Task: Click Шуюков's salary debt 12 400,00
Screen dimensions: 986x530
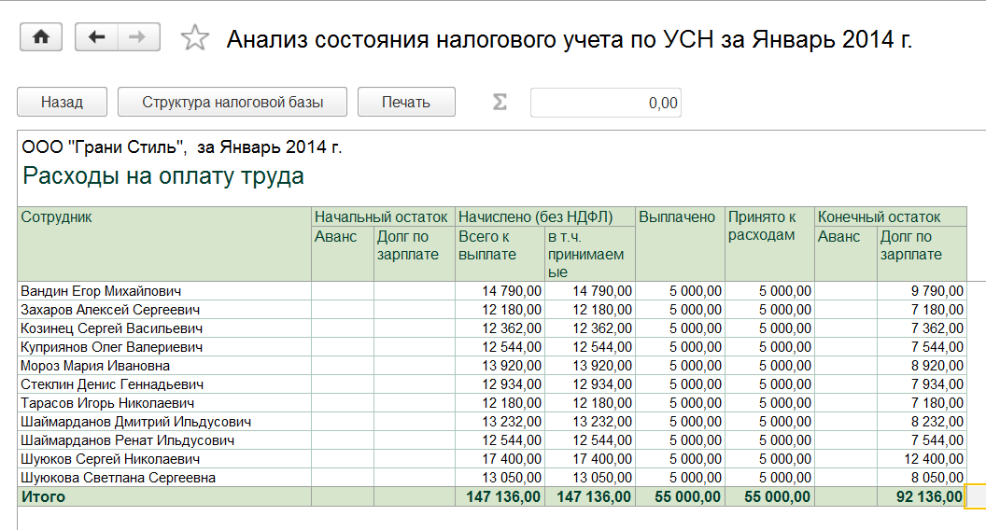Action: [x=929, y=459]
